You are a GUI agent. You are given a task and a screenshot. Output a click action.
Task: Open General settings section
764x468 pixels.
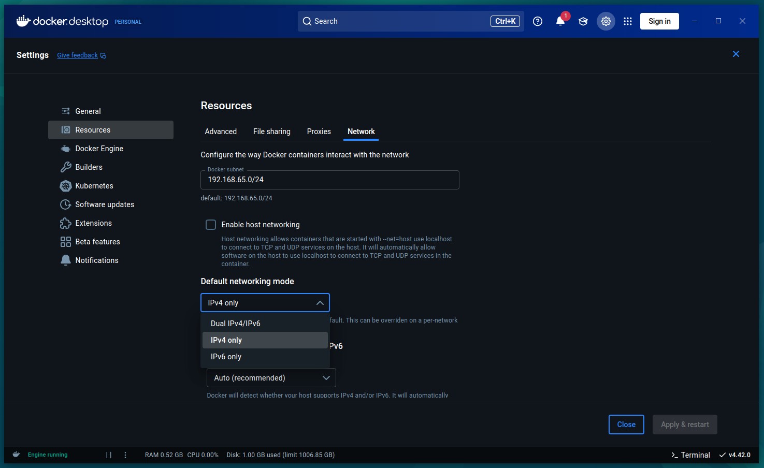111,111
